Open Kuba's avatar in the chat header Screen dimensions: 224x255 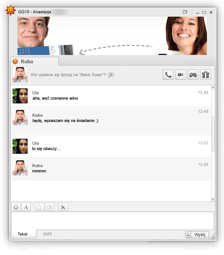[x=20, y=75]
